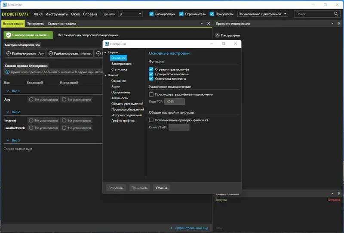Enable Прослушивать удалённые подключения checkbox
Viewport: 344px width, 233px height.
pyautogui.click(x=151, y=94)
